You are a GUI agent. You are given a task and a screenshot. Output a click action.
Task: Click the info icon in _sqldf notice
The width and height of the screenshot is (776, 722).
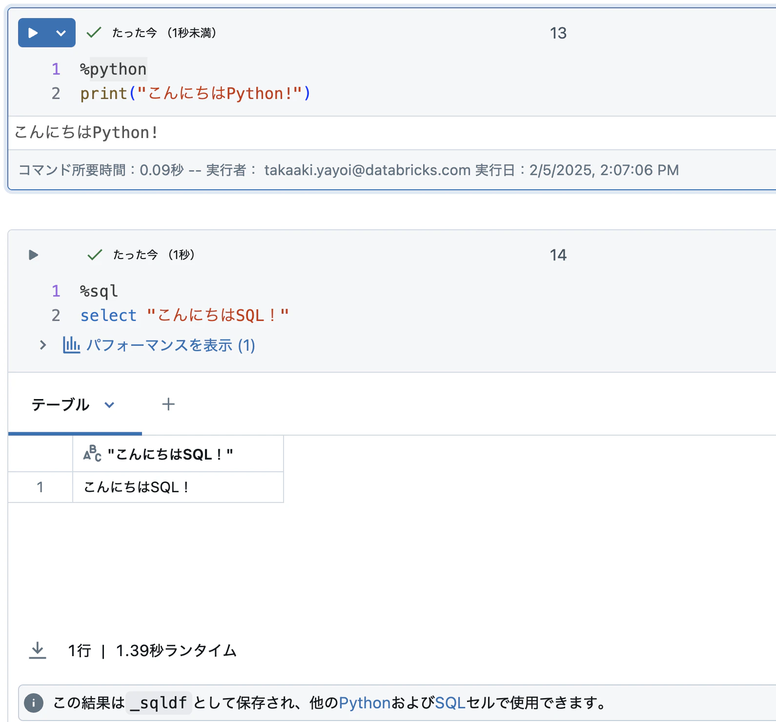(34, 703)
